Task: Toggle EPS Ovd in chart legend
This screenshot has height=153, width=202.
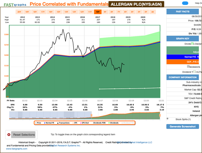Action: tap(85, 123)
